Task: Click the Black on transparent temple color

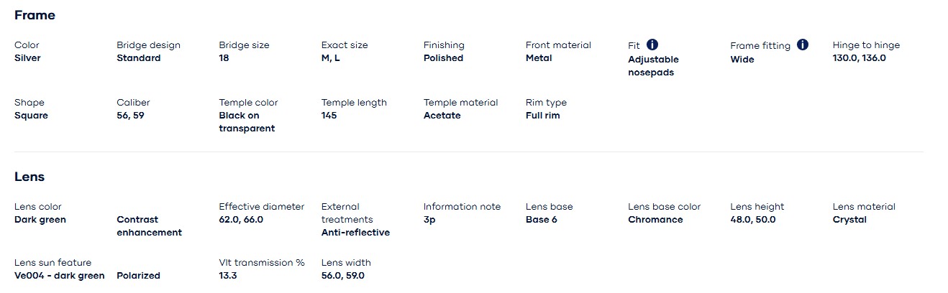Action: (247, 122)
